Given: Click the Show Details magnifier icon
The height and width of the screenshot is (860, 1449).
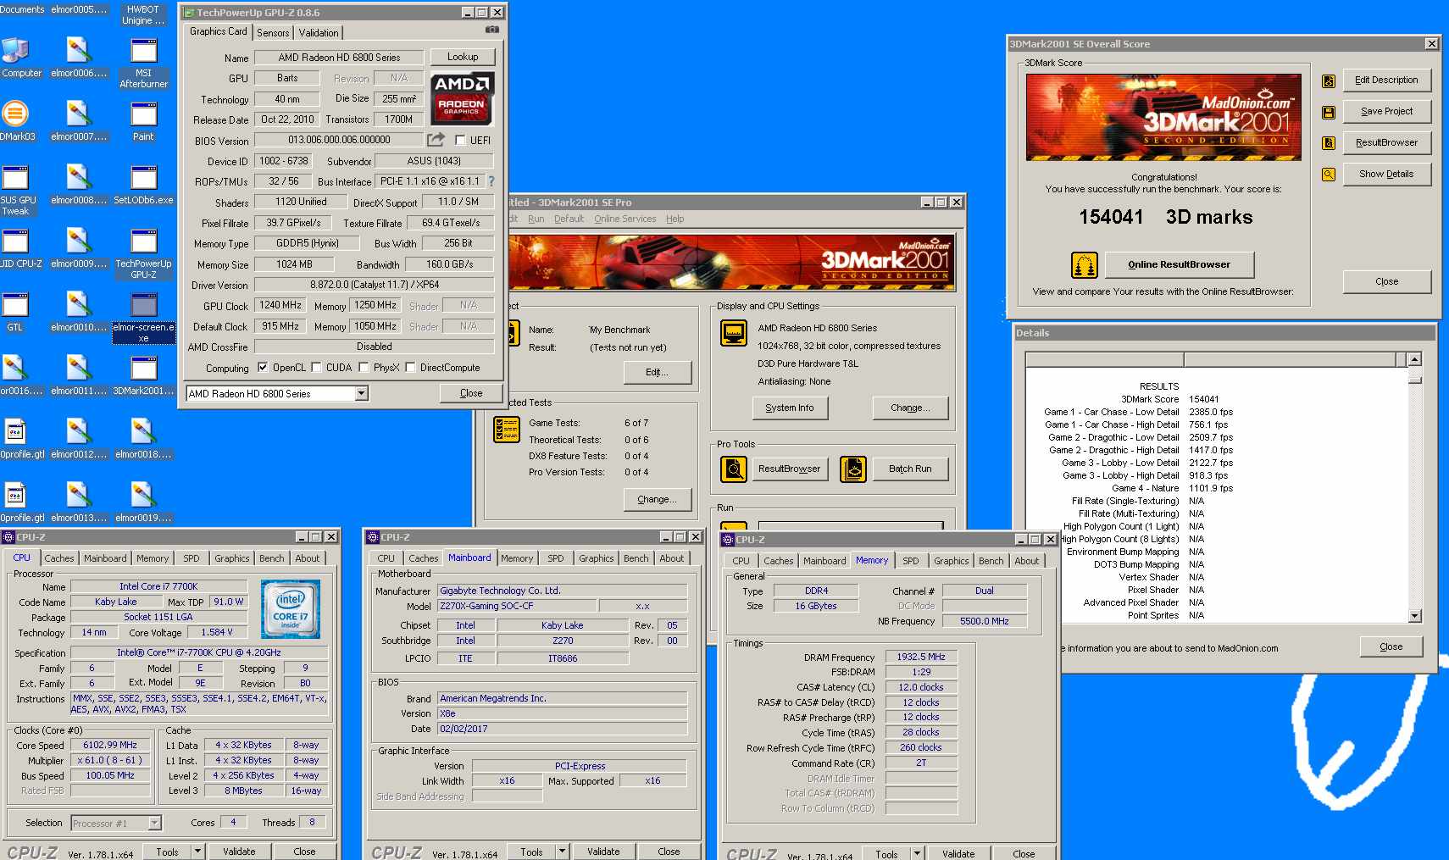Looking at the screenshot, I should [x=1329, y=175].
